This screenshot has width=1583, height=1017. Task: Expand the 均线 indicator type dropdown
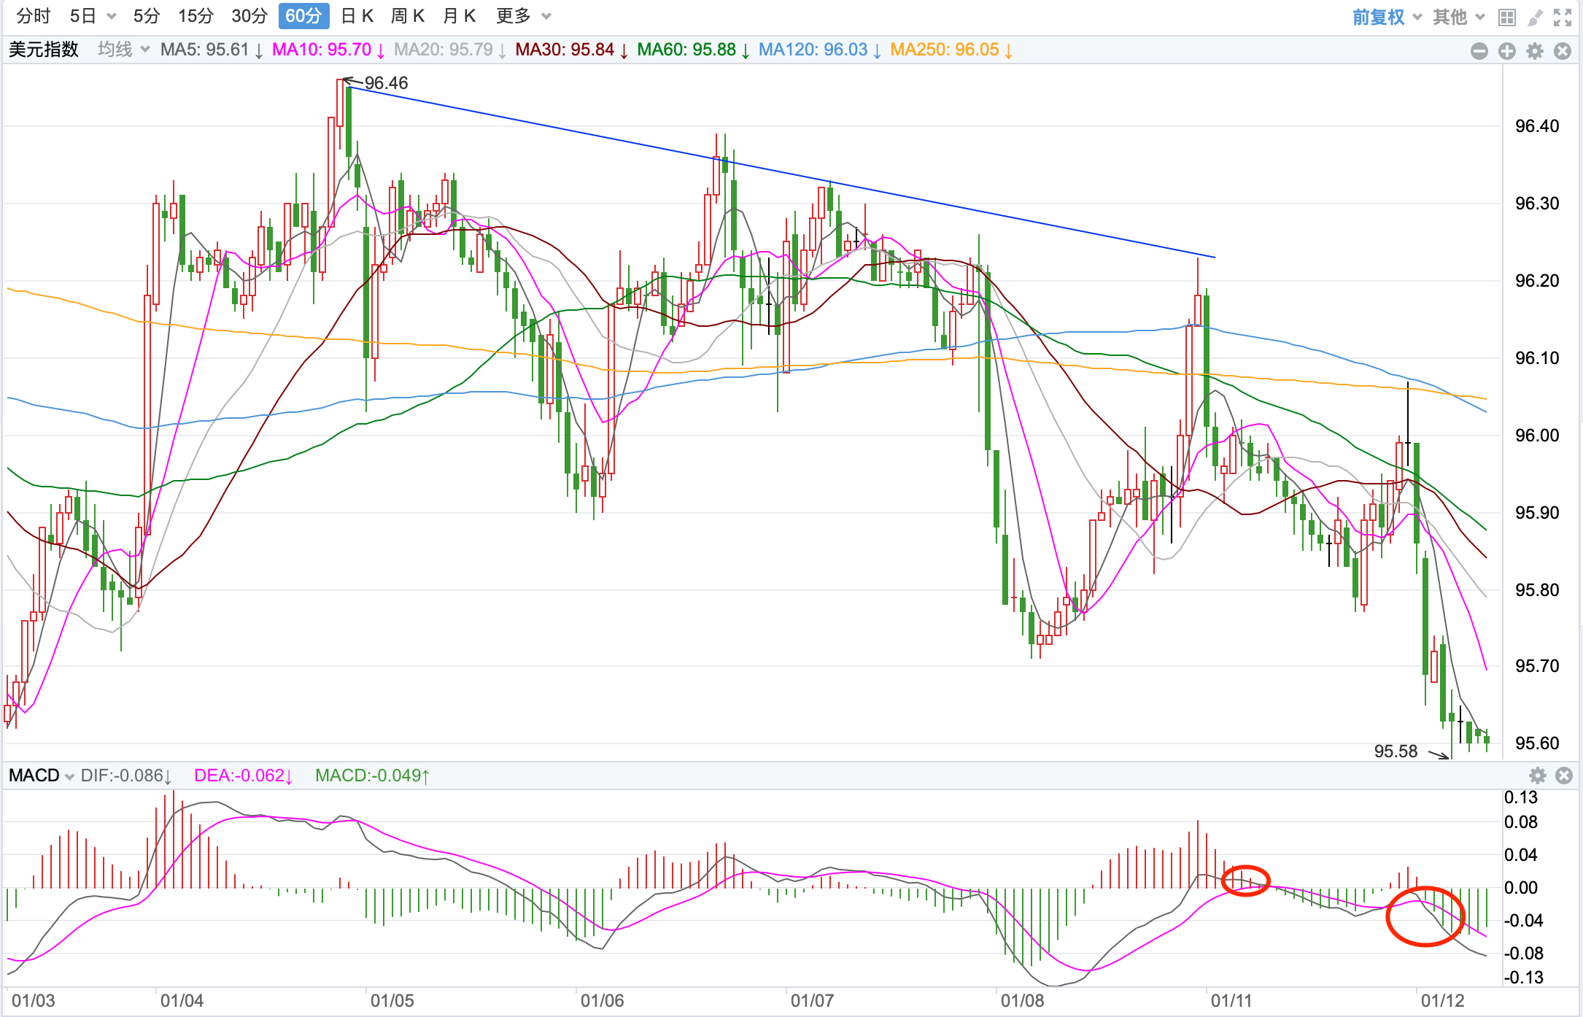(123, 50)
